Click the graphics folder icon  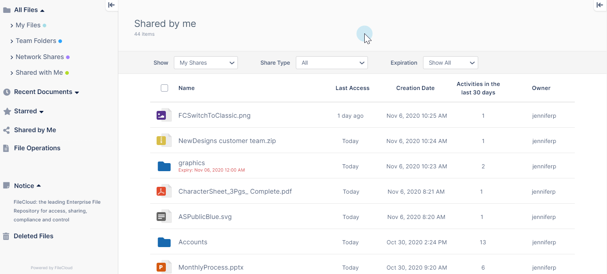click(164, 166)
